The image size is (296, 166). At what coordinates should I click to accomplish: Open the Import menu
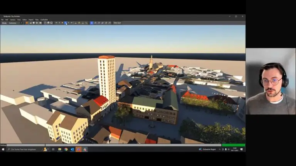coord(31,20)
